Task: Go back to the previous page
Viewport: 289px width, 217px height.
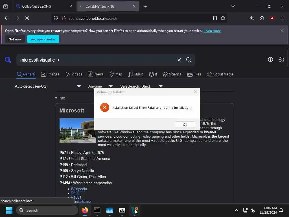Action: pyautogui.click(x=7, y=18)
